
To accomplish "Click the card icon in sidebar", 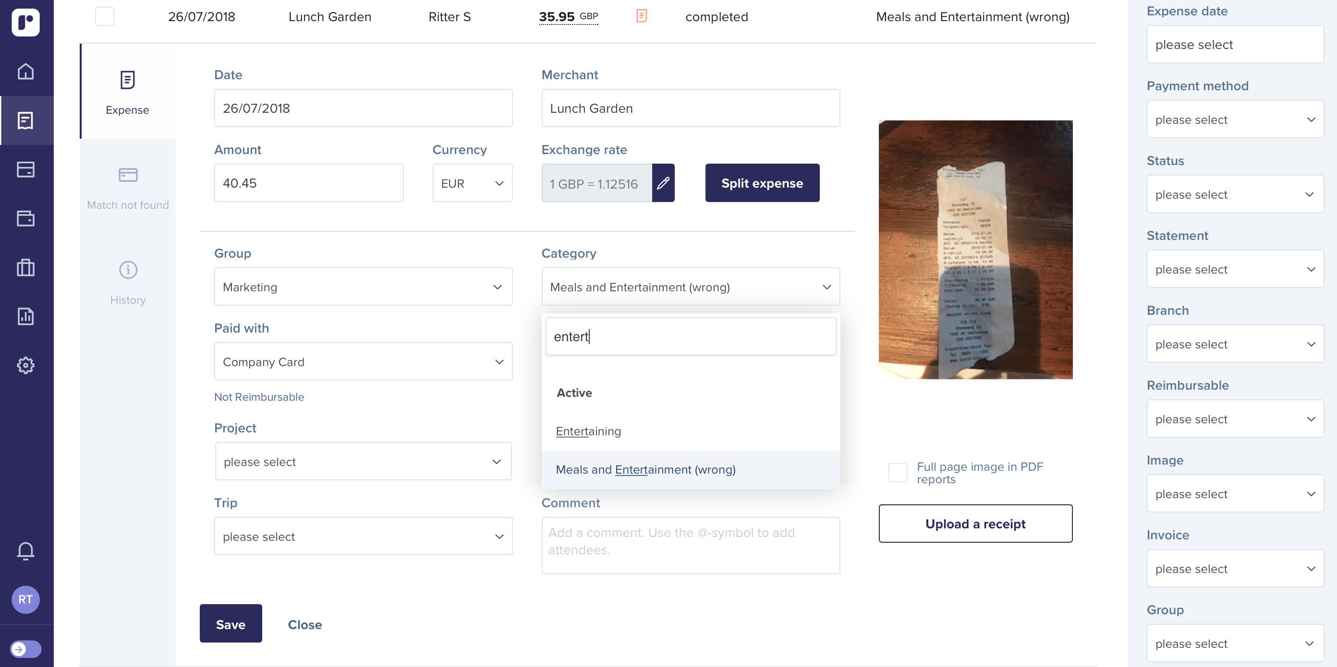I will click(25, 169).
